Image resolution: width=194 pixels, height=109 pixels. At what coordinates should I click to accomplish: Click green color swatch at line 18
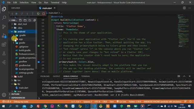[x=38, y=46]
